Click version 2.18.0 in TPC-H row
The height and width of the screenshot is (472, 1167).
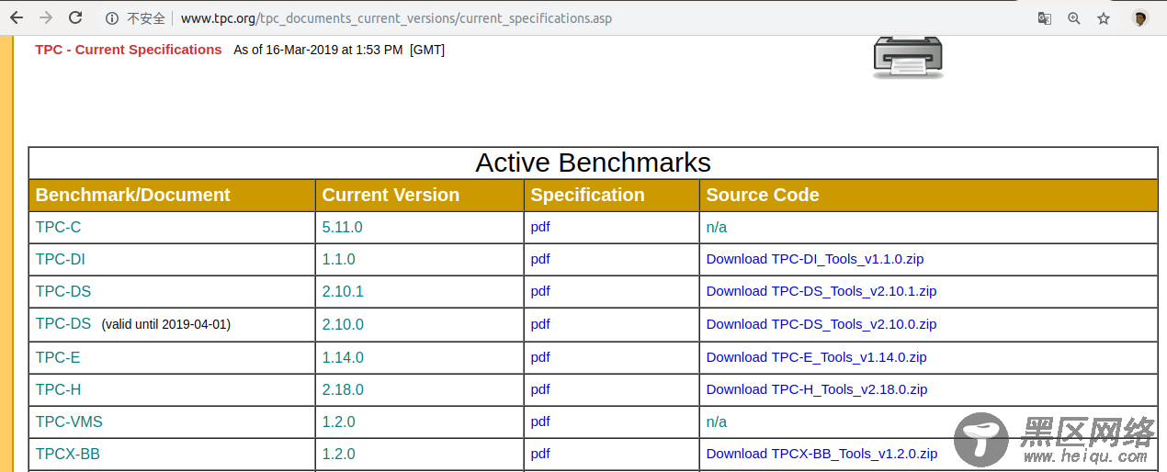[x=343, y=389]
